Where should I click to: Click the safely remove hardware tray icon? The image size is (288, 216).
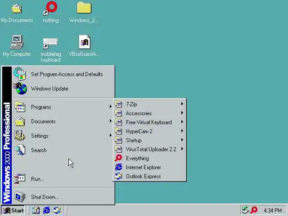click(x=245, y=210)
